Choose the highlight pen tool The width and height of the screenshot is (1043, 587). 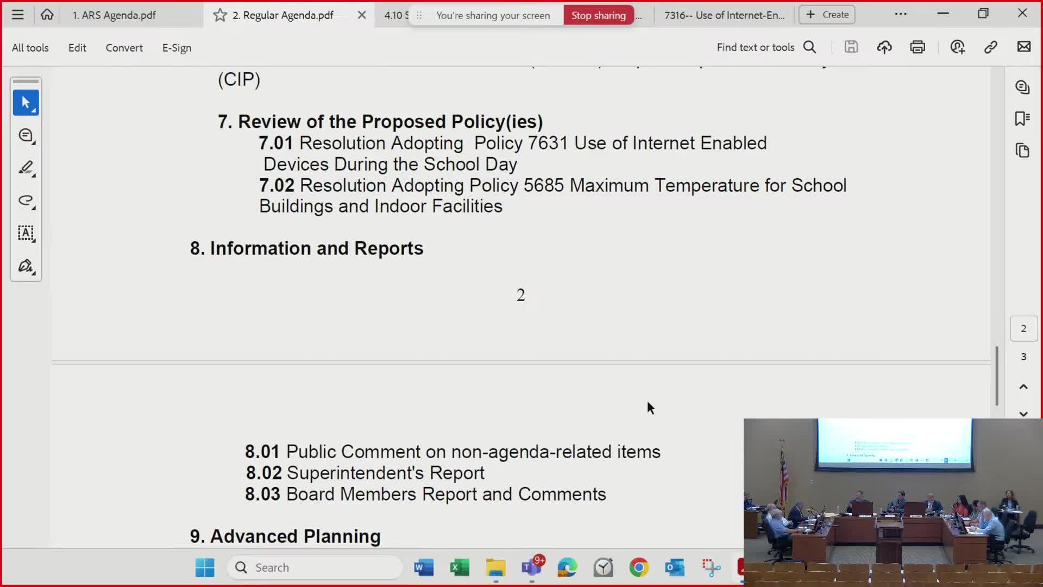26,168
